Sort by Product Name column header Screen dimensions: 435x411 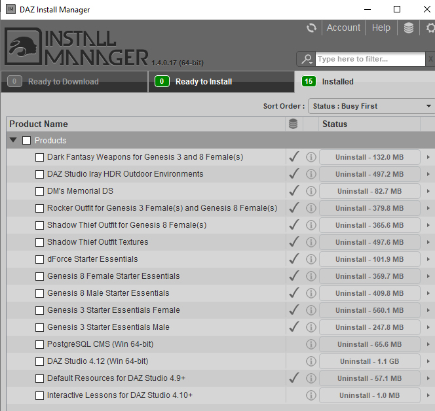click(146, 124)
